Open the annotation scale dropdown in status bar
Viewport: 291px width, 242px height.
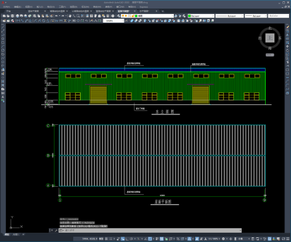[x=214, y=239]
